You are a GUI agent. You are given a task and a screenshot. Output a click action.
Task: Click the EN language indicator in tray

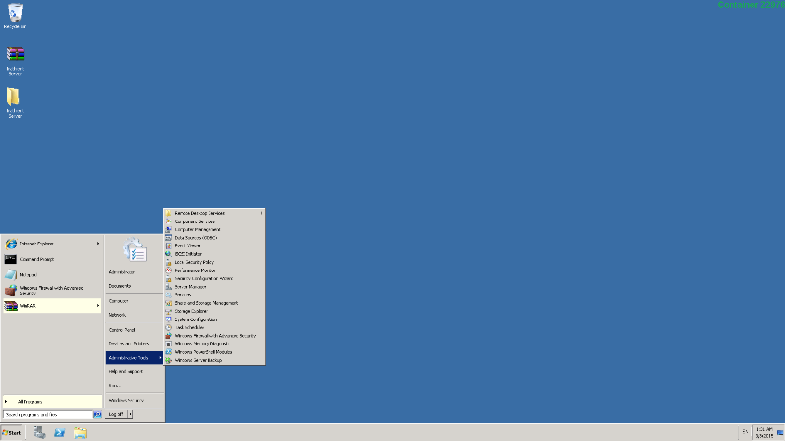[x=745, y=432]
